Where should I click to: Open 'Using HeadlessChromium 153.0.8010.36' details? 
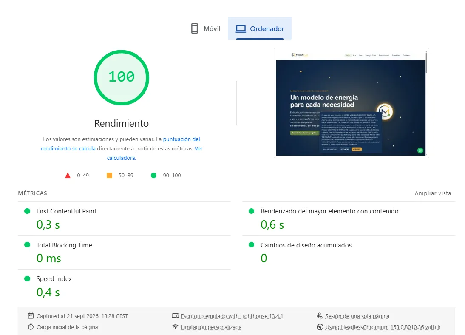pyautogui.click(x=383, y=327)
